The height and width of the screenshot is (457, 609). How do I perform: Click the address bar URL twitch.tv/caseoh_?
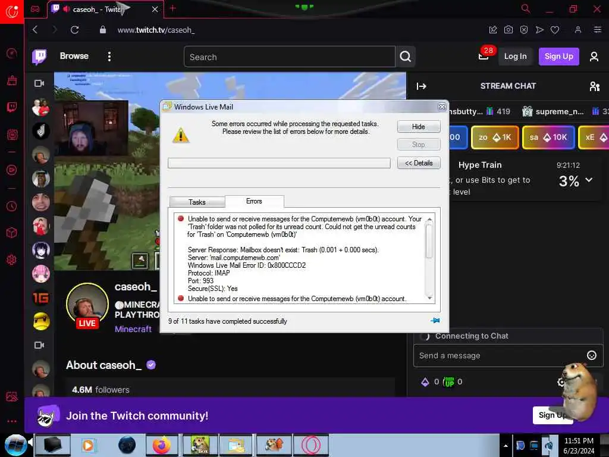point(156,30)
